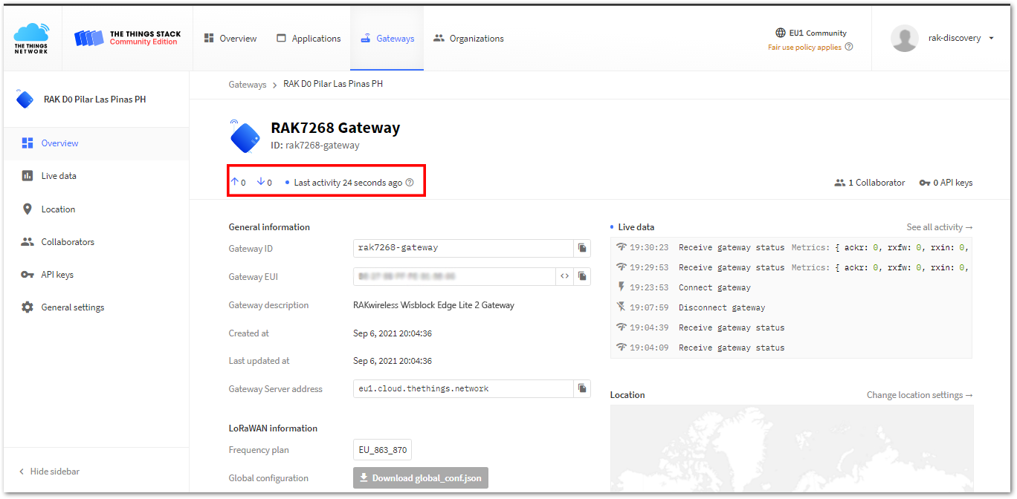Click the Fair use policy help toggle

coord(848,46)
